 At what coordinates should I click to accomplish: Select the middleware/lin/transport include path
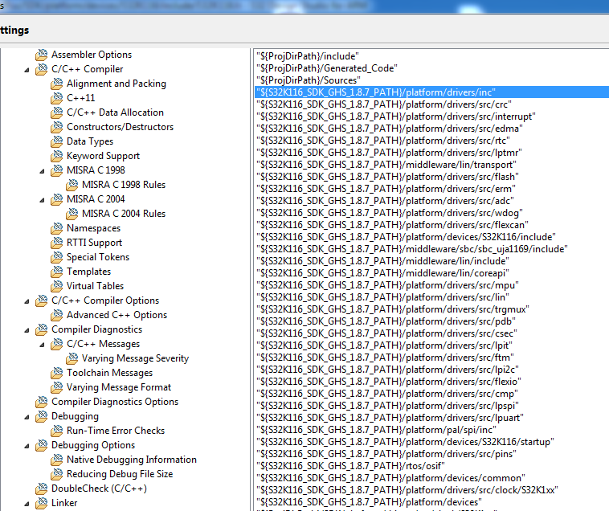click(386, 165)
